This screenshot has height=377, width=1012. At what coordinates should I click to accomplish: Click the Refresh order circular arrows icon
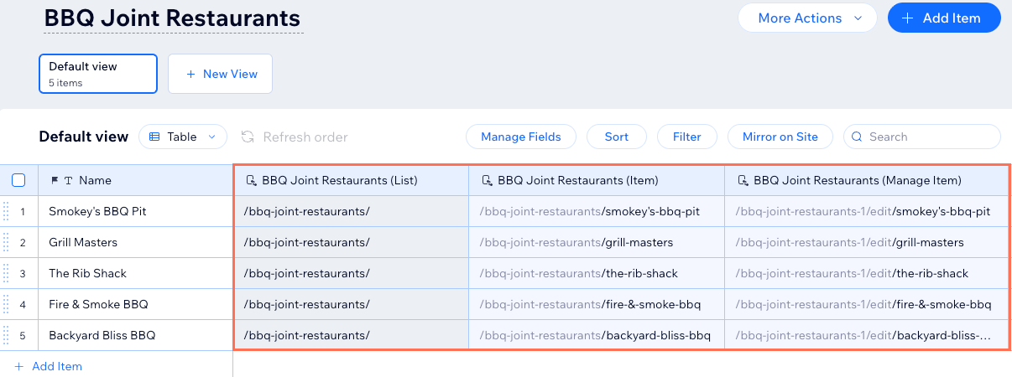click(x=248, y=137)
